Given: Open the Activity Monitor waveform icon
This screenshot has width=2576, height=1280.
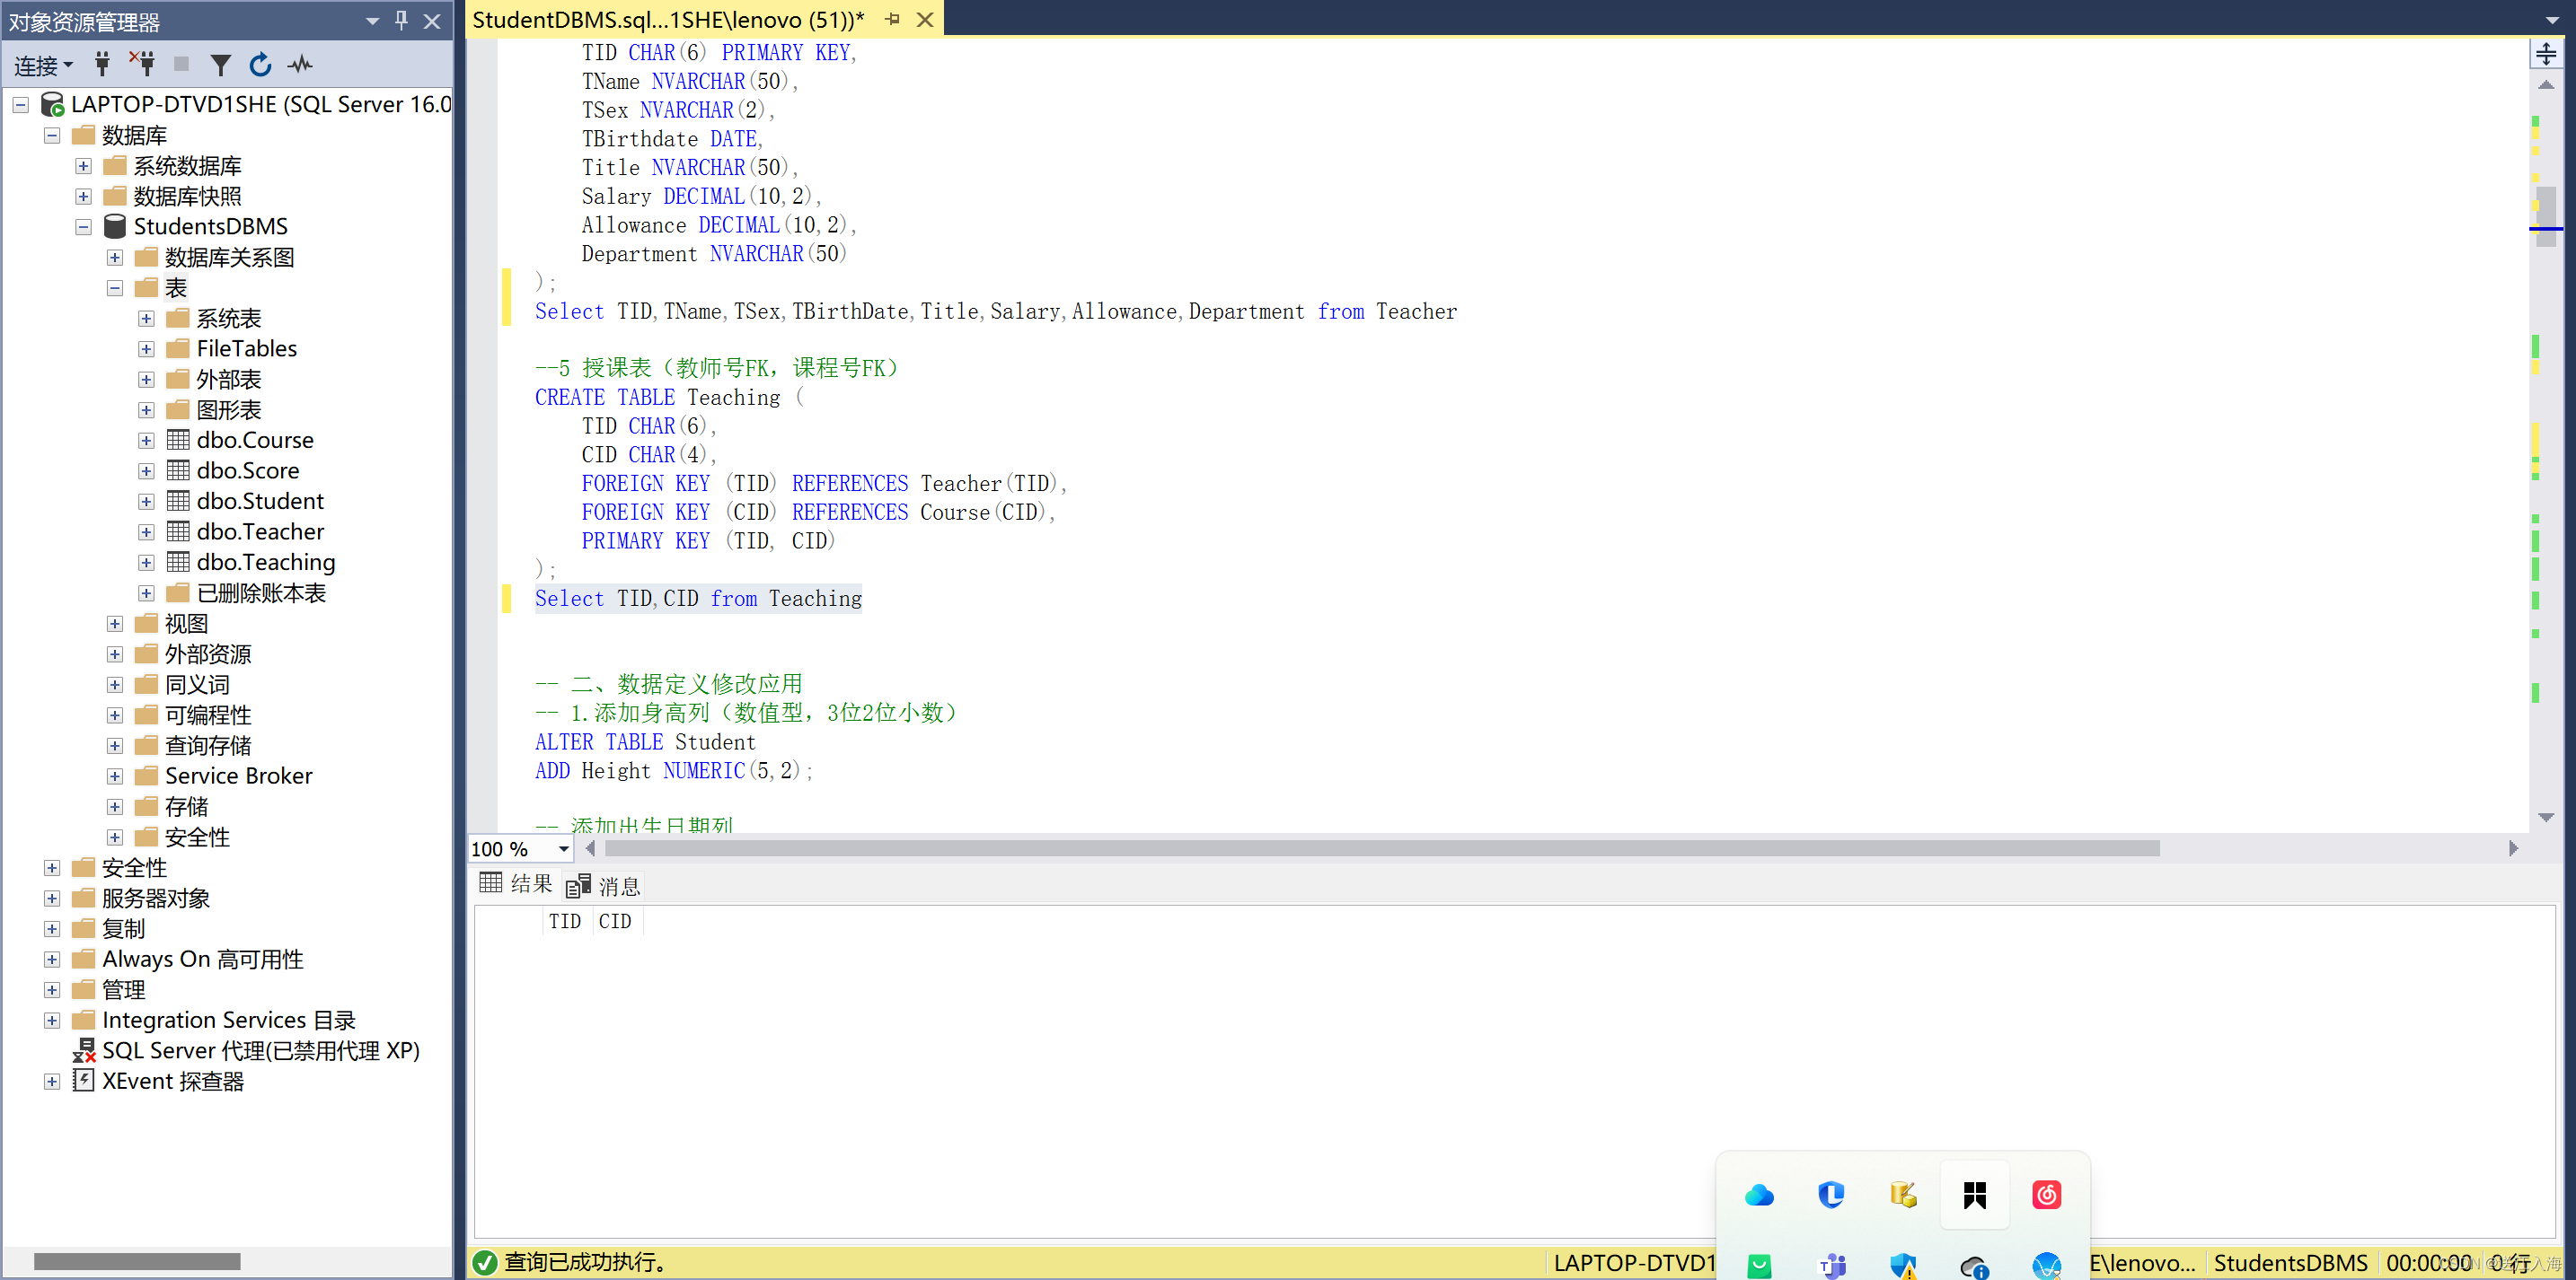Looking at the screenshot, I should 300,65.
